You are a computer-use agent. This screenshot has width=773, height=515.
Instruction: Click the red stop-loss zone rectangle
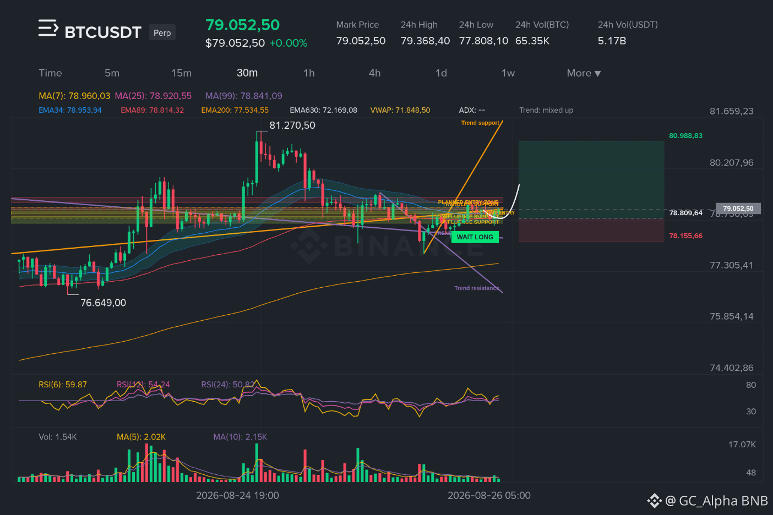tap(591, 230)
